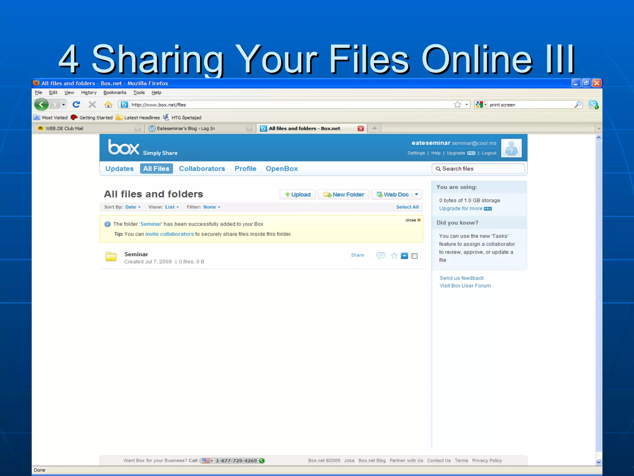634x476 pixels.
Task: Stop loading with the X toolbar icon
Action: (x=92, y=104)
